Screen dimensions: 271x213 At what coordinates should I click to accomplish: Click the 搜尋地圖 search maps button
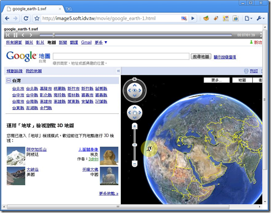point(201,56)
